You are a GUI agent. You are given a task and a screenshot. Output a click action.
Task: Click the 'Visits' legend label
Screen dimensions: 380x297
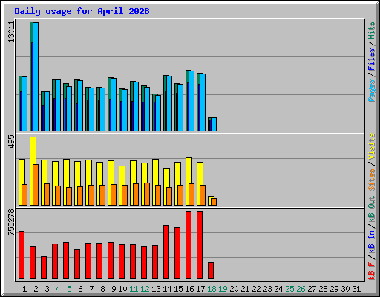[372, 146]
